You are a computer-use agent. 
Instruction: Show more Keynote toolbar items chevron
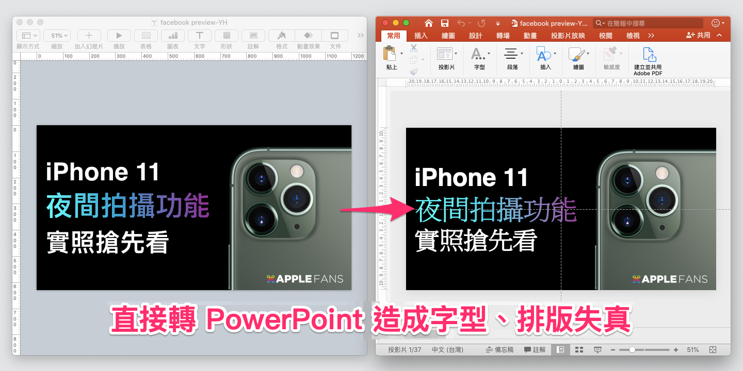point(360,36)
